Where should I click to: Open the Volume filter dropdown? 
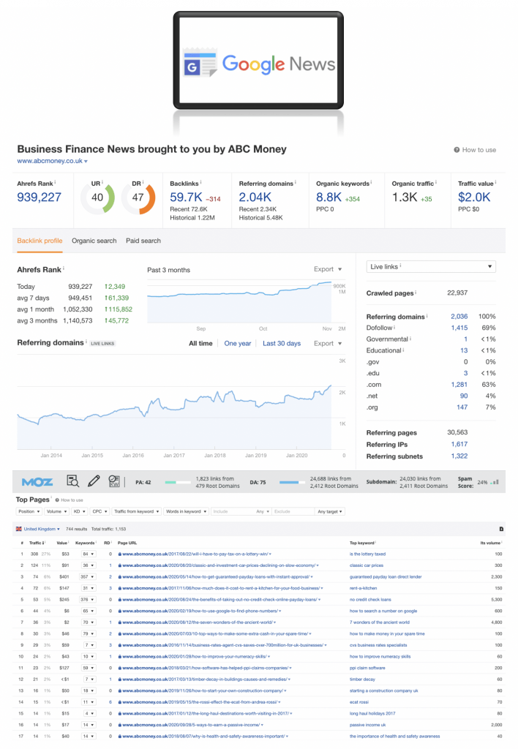(56, 511)
